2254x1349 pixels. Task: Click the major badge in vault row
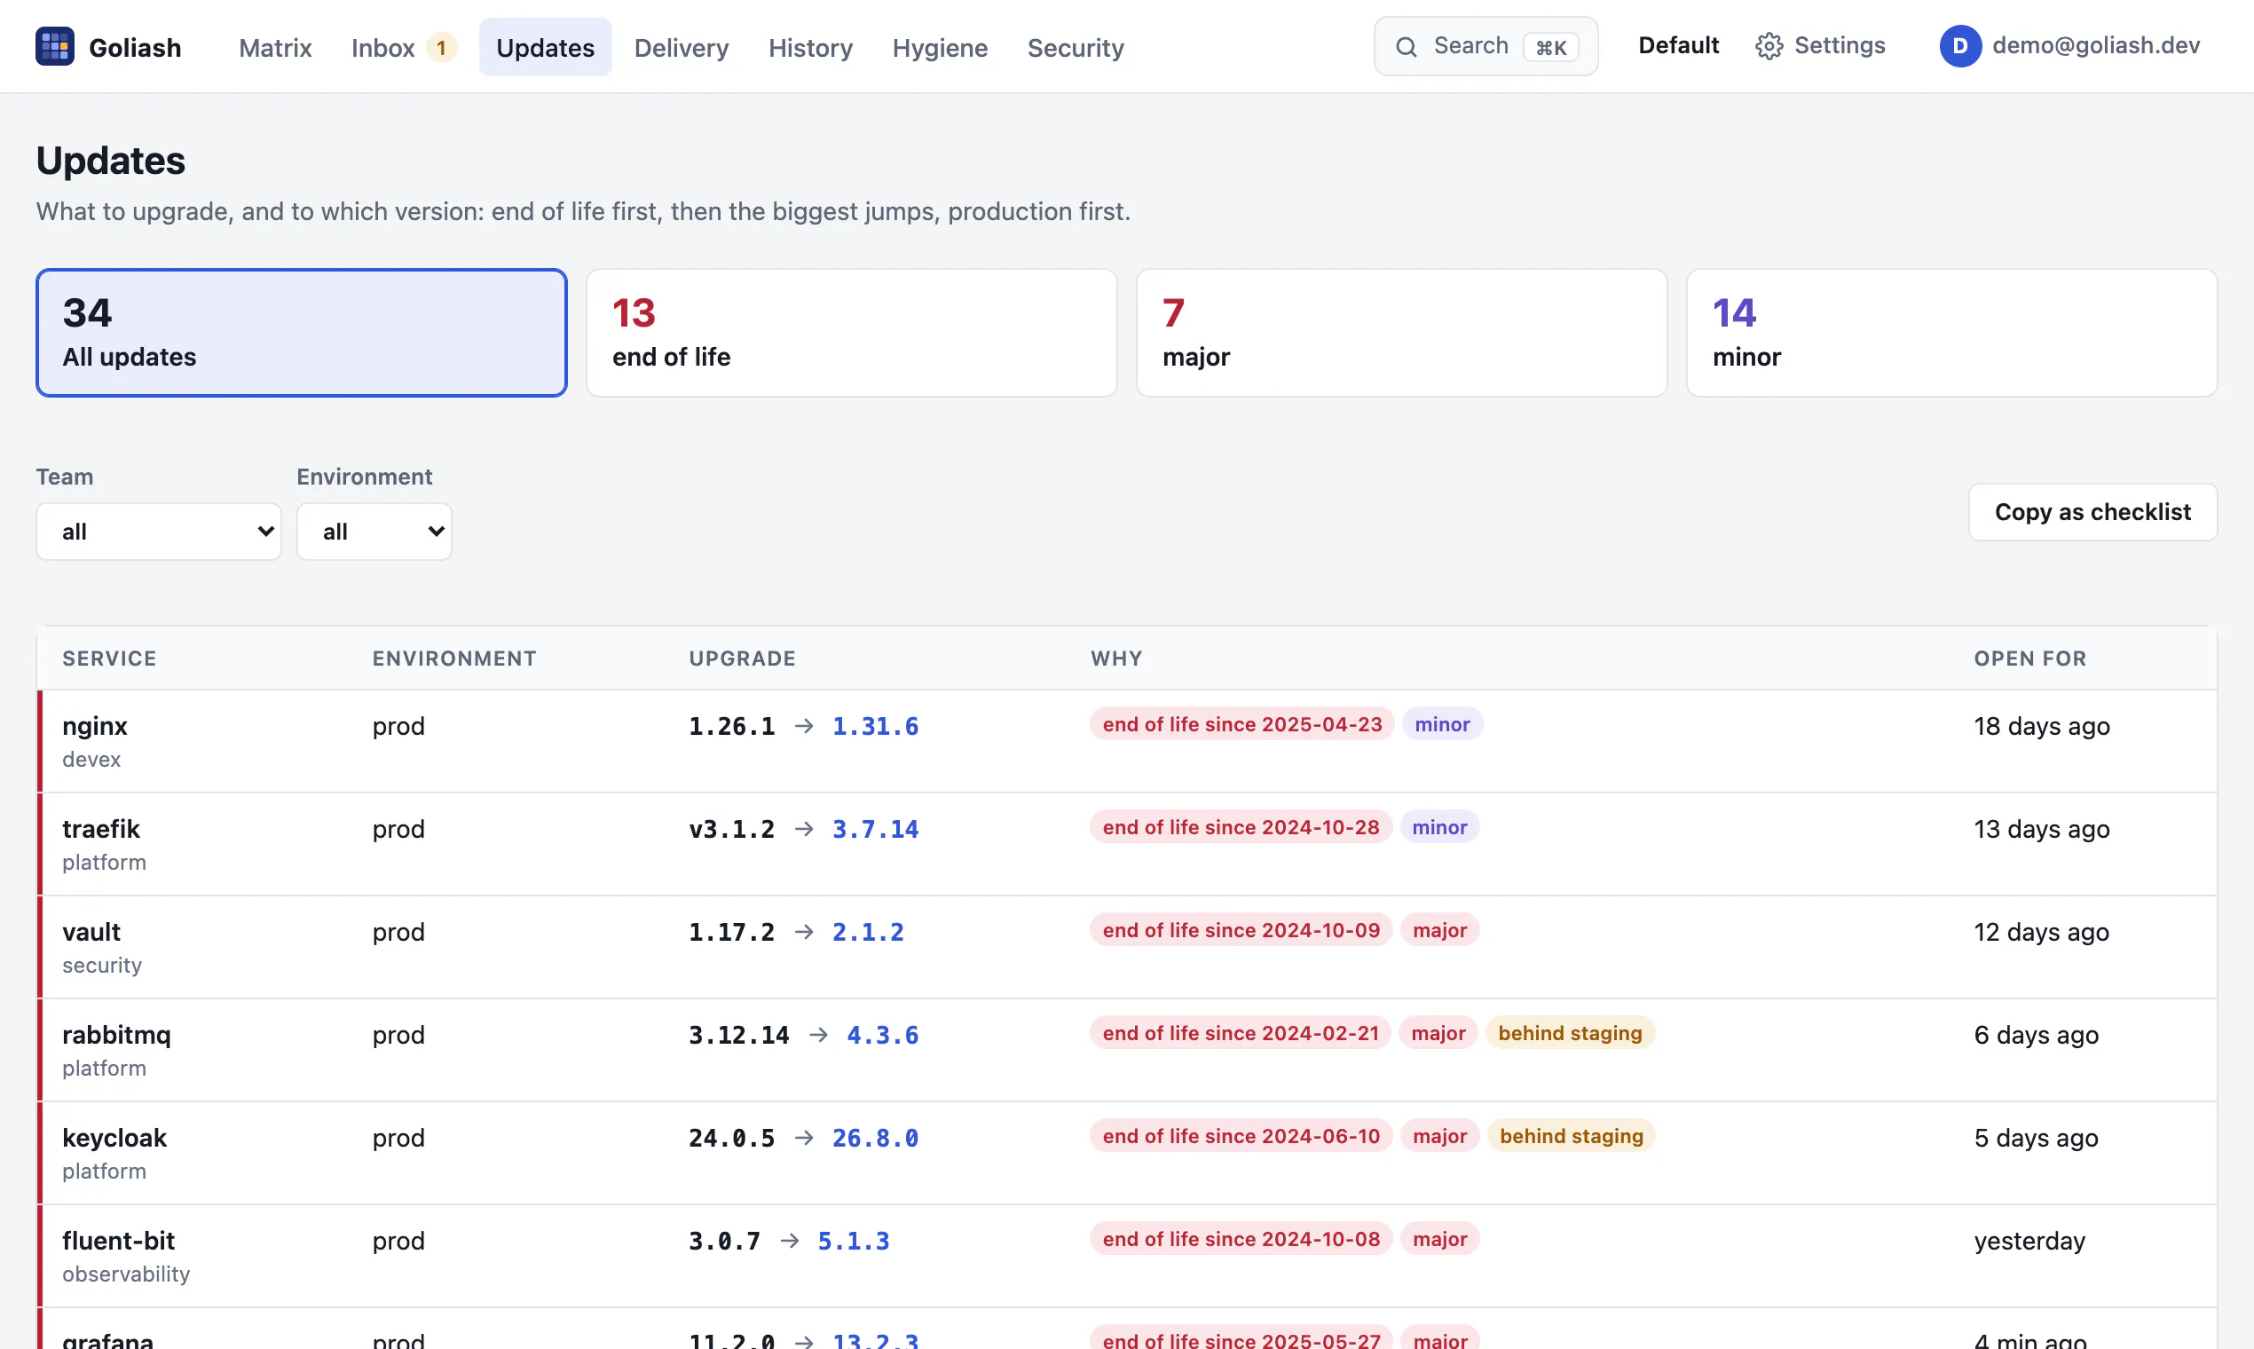(x=1439, y=931)
